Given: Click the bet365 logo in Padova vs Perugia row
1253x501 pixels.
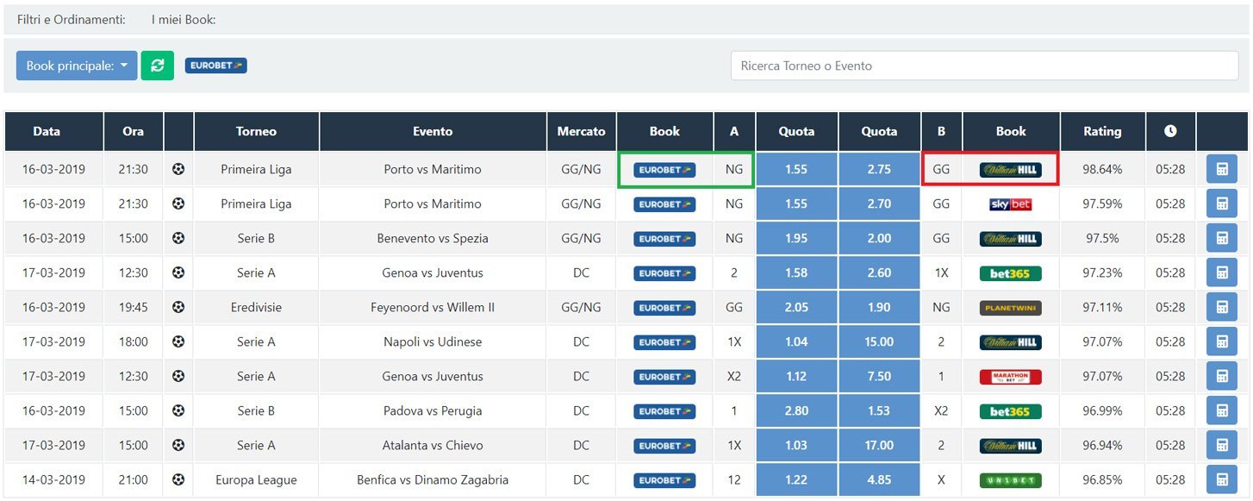Looking at the screenshot, I should (1010, 411).
